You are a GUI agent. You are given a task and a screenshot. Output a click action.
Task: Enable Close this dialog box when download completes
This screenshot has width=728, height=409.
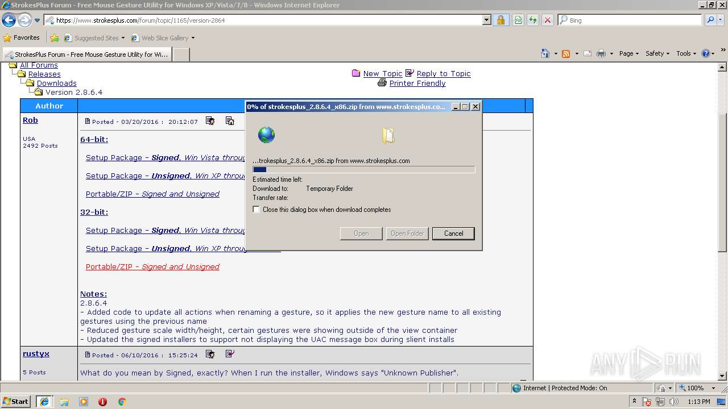(x=257, y=210)
